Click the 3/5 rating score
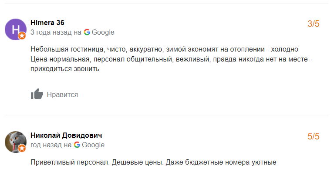The height and width of the screenshot is (178, 334). [x=314, y=24]
